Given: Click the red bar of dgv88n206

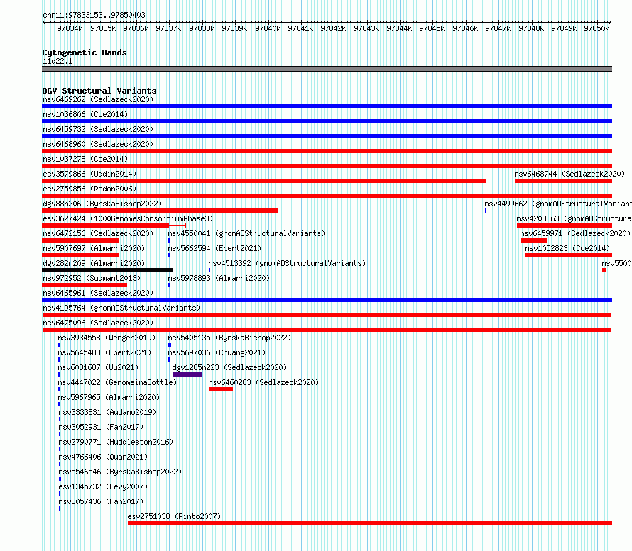Looking at the screenshot, I should coord(160,211).
